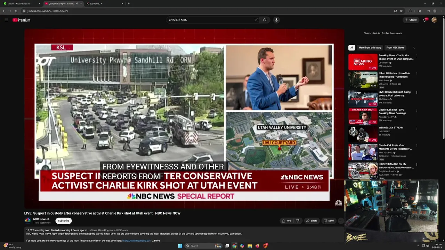Open NBC News channel name link

[40, 219]
